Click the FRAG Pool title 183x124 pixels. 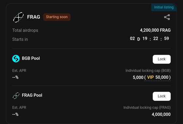[32, 95]
